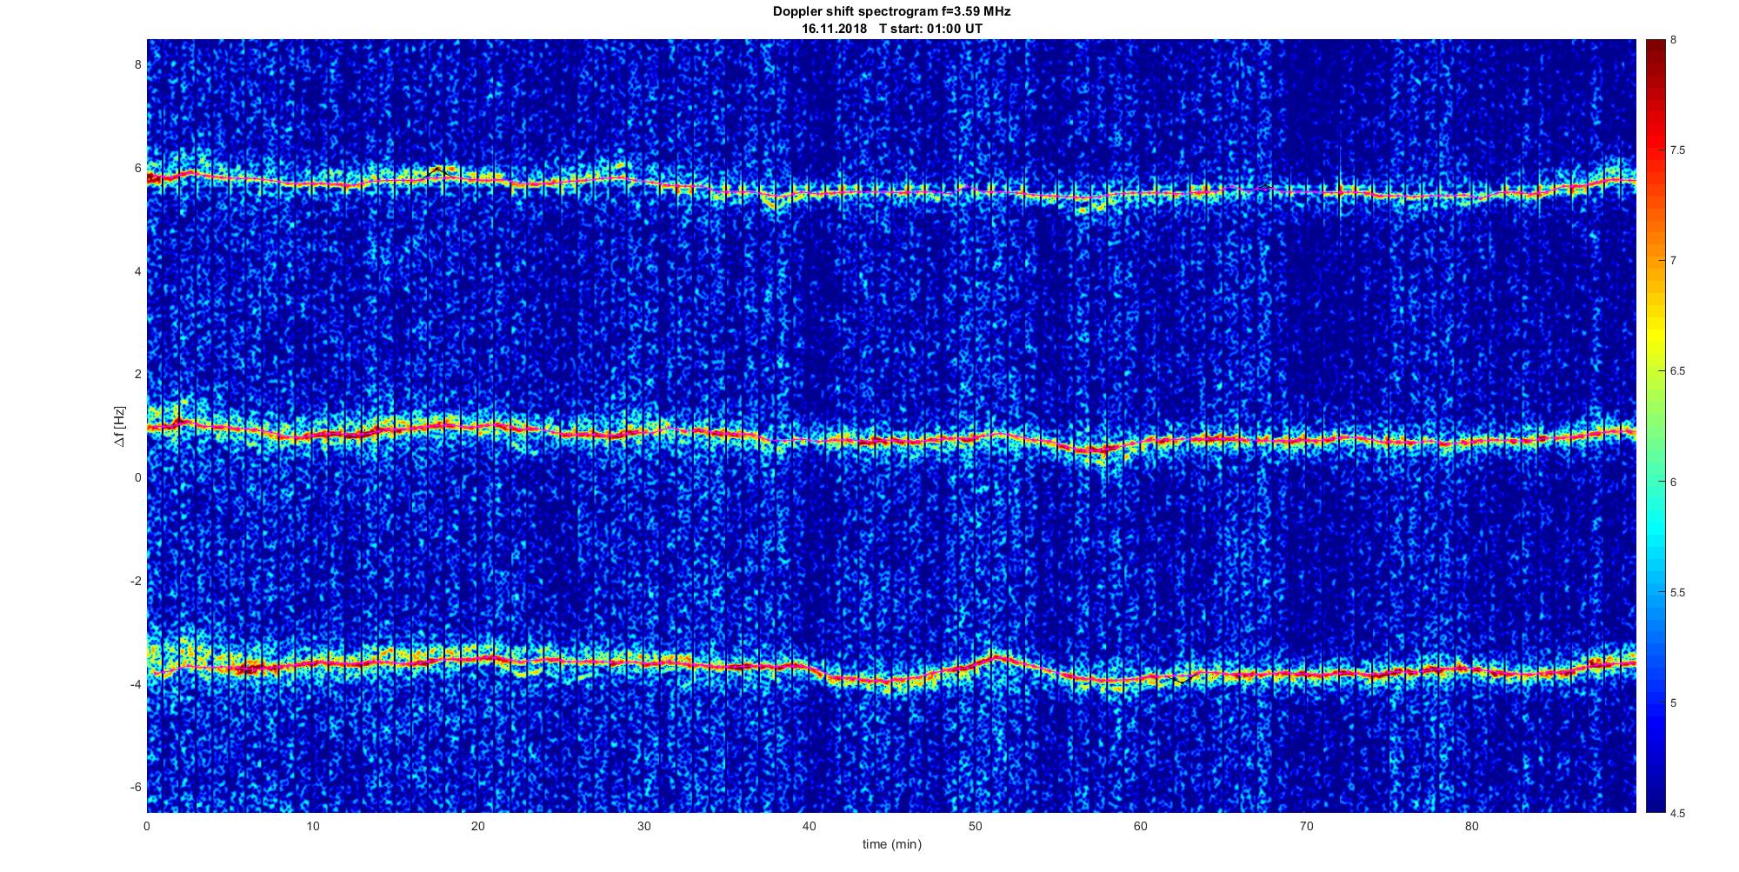Click the x-axis label "time (min)"
The width and height of the screenshot is (1739, 872).
click(x=891, y=844)
